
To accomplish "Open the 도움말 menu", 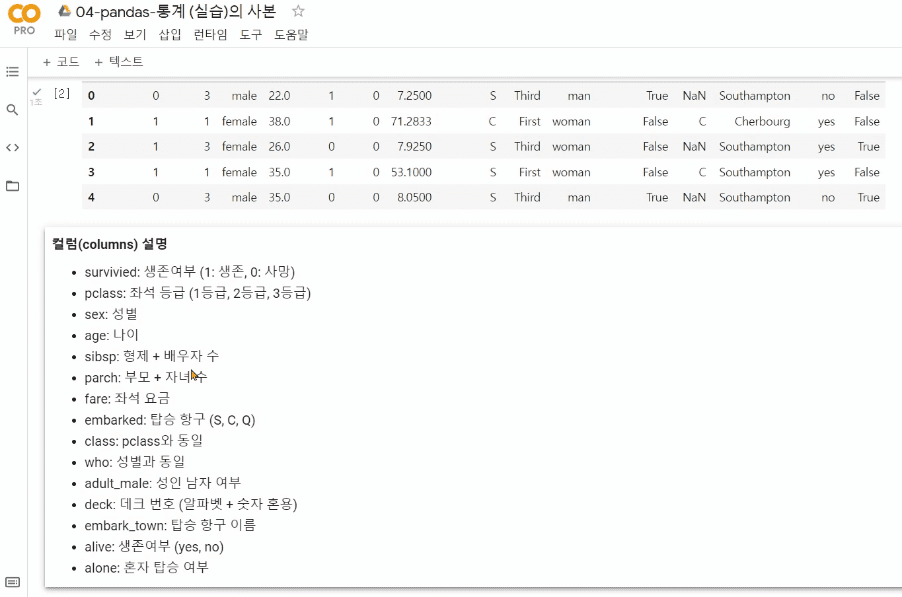I will point(291,34).
